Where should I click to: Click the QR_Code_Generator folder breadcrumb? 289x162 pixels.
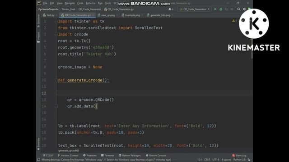click(90, 9)
